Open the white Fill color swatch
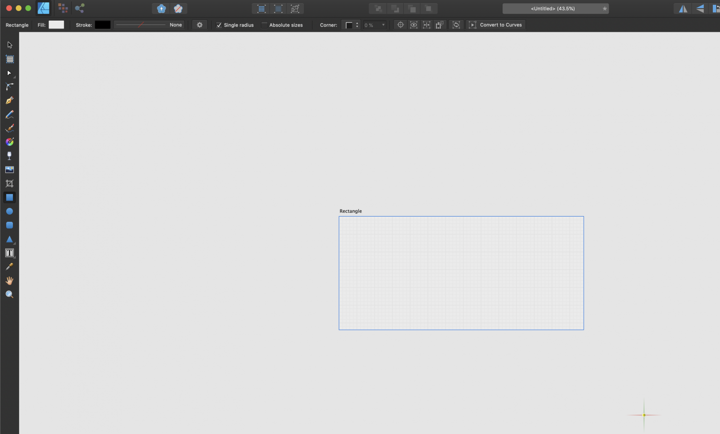Viewport: 720px width, 434px height. tap(56, 25)
